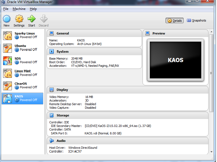Viewport: 217px width, 162px height.
Task: Open the Storage settings header
Action: (x=128, y=115)
